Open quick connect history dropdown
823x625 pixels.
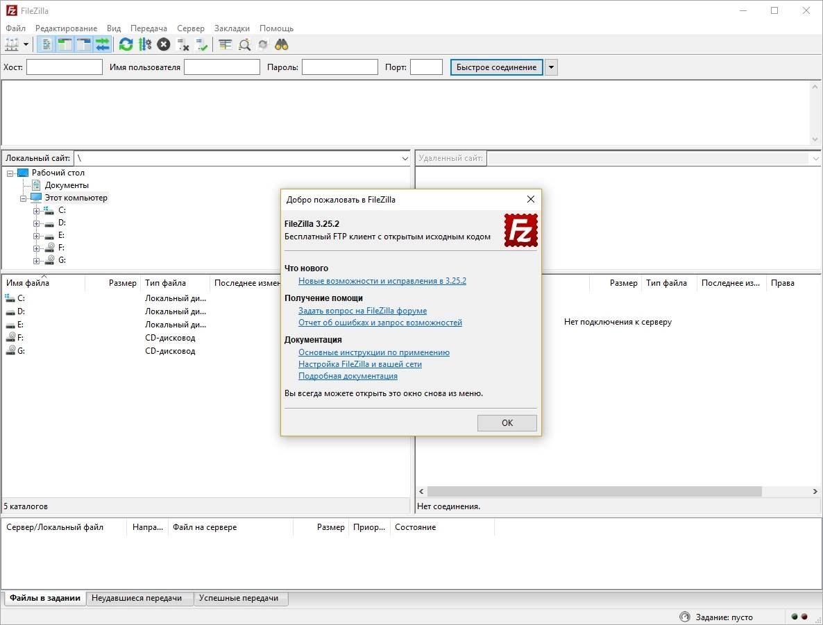(x=551, y=67)
